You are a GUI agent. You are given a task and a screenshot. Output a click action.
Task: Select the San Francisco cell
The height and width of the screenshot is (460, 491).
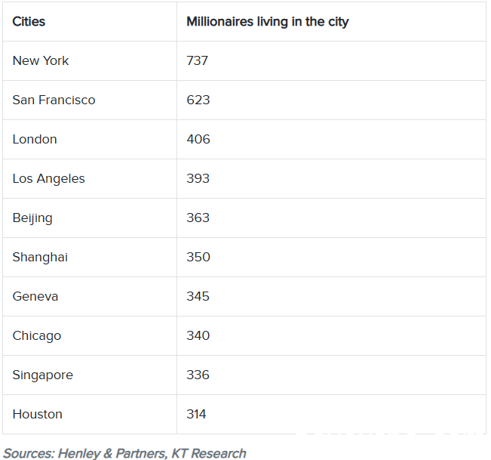[x=90, y=100]
